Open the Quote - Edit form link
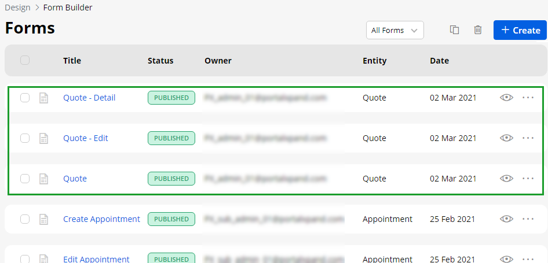The image size is (548, 263). (x=86, y=138)
